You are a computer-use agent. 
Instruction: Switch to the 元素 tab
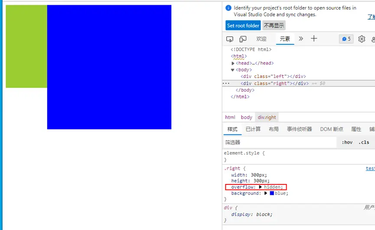click(285, 39)
